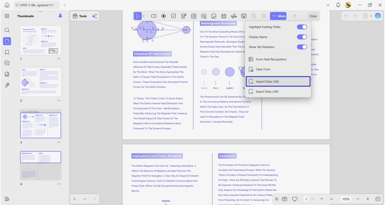Click the save file icon

pyautogui.click(x=365, y=16)
